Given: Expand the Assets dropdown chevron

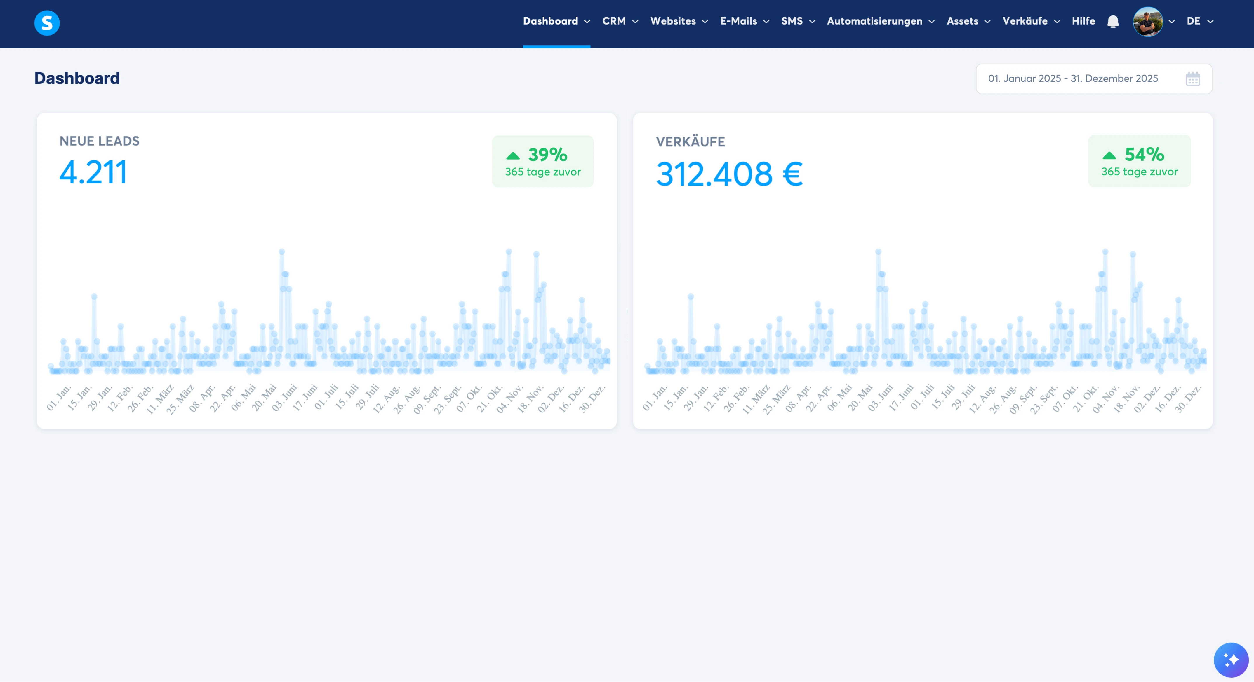Looking at the screenshot, I should 987,21.
